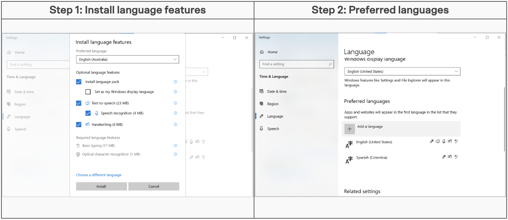Click info icon beside Install language pack
This screenshot has height=220, width=508.
(175, 82)
